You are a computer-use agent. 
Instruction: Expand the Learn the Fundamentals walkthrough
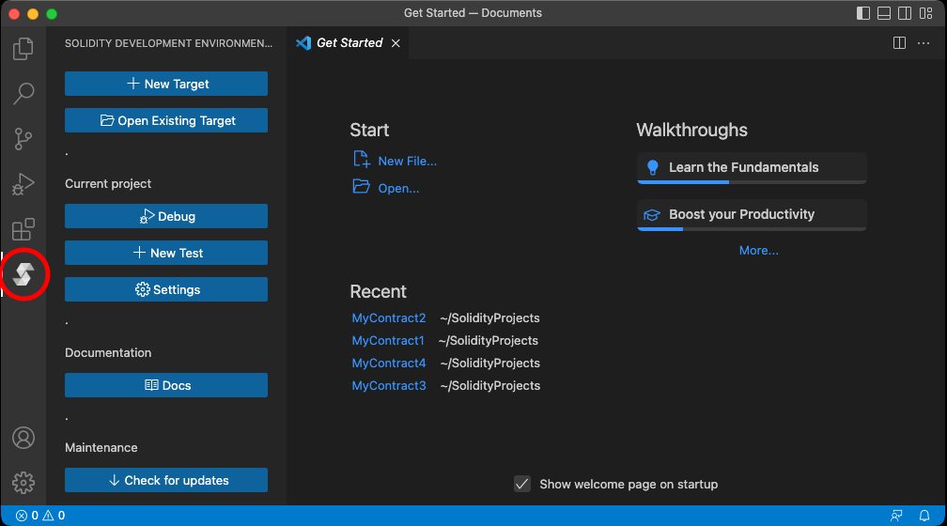751,167
